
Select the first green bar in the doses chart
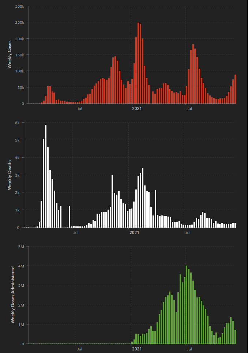tap(132, 343)
